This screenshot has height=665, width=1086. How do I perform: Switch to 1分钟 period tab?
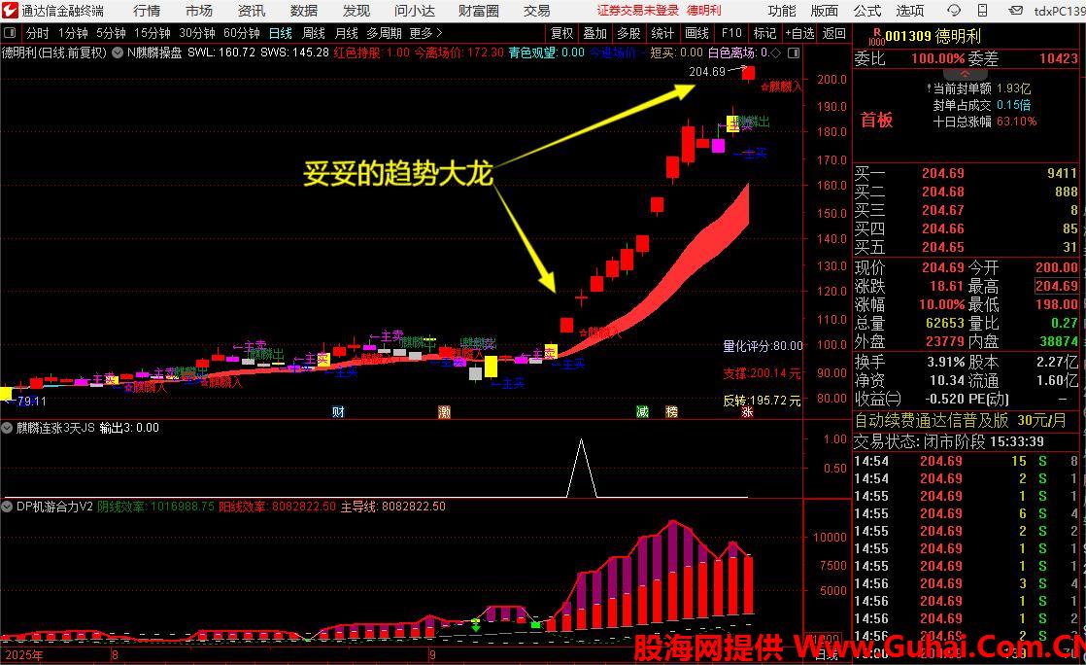coord(73,33)
